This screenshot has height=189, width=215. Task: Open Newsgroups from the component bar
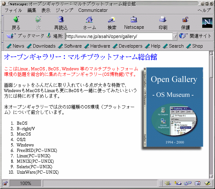point(188,183)
